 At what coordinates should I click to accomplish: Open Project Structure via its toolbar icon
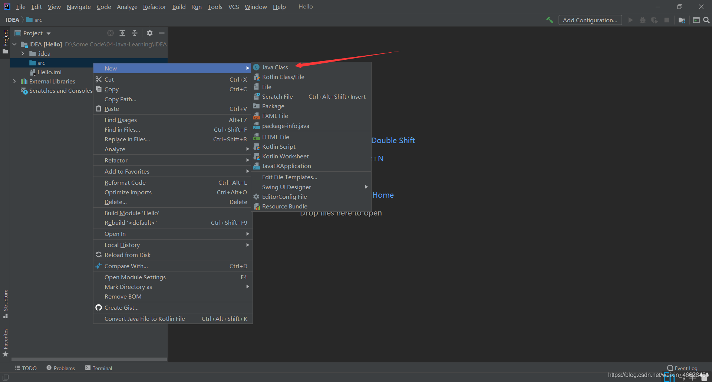(x=682, y=20)
